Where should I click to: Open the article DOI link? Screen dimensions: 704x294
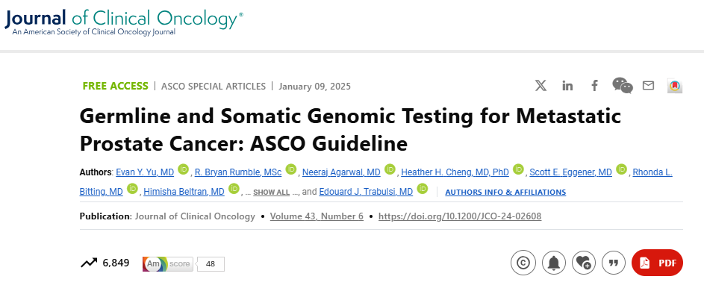click(460, 216)
